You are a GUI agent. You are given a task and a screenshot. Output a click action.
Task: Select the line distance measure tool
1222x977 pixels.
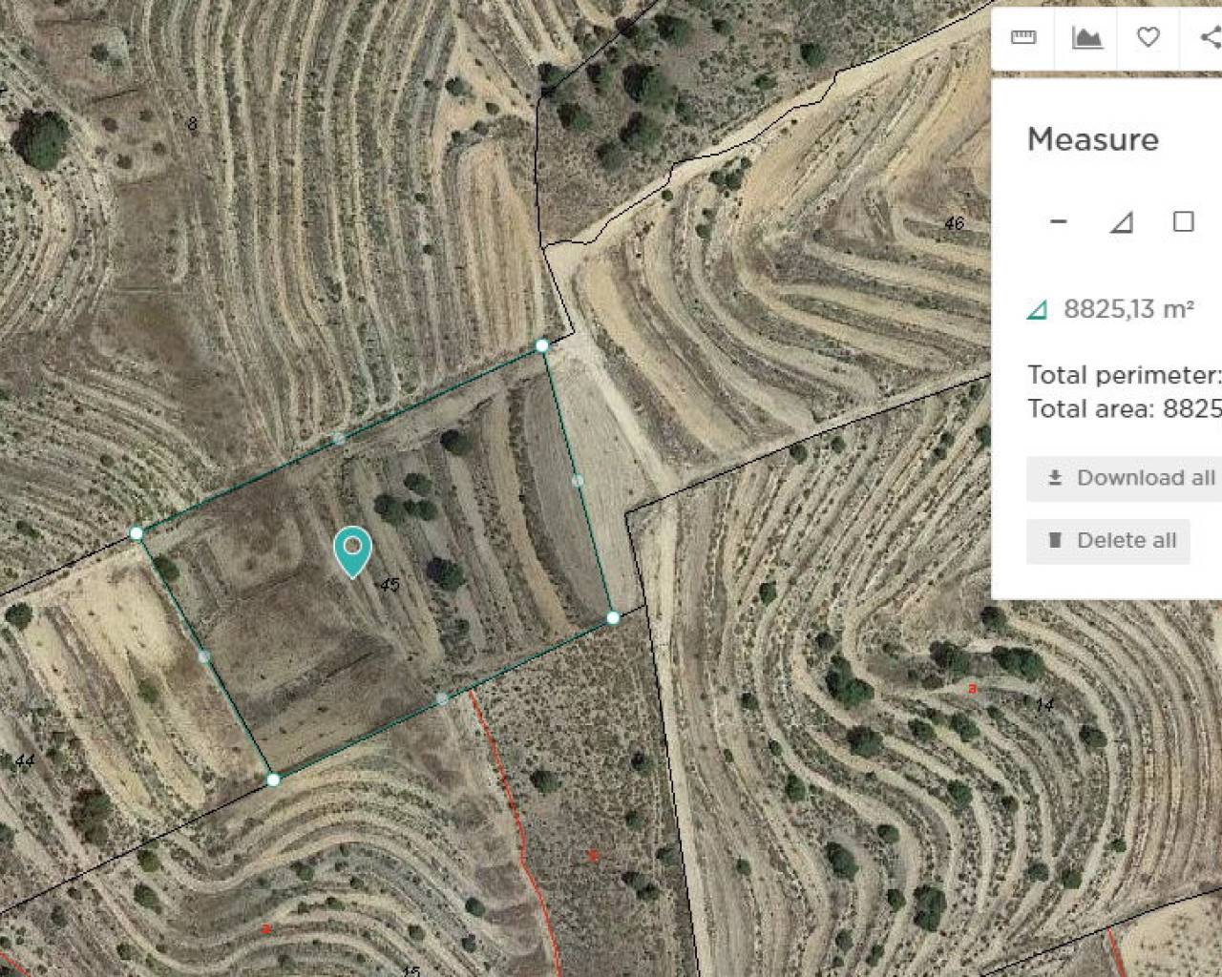click(x=1058, y=221)
